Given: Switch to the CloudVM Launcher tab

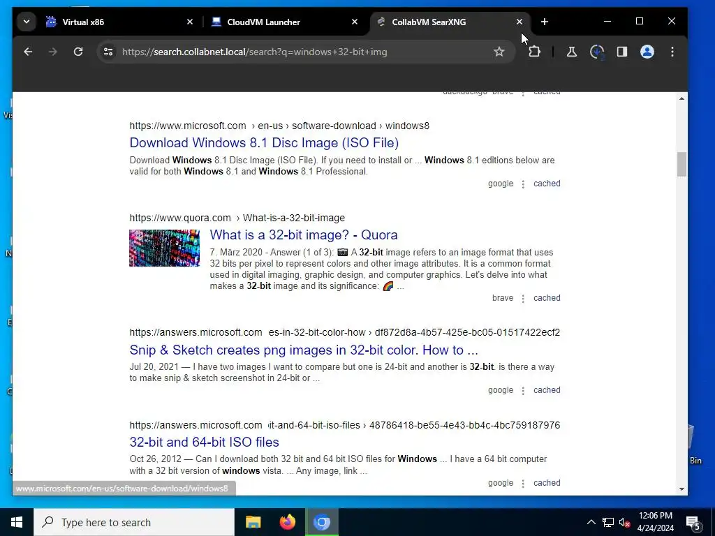Looking at the screenshot, I should (x=285, y=22).
